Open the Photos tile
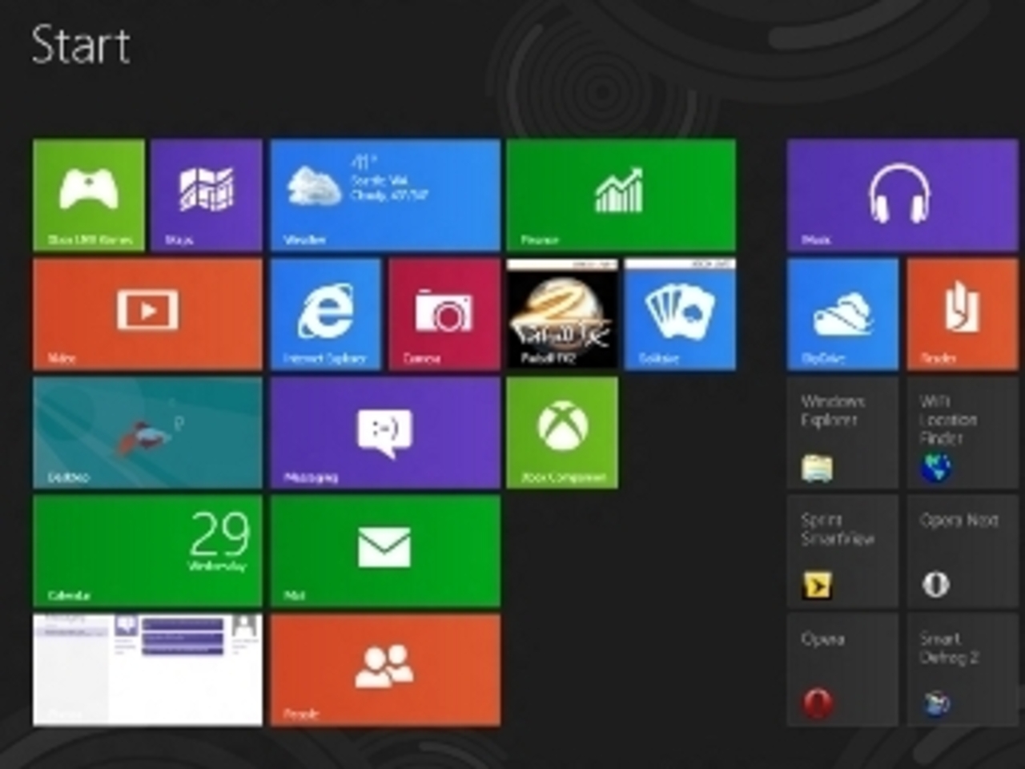Image resolution: width=1025 pixels, height=769 pixels. click(x=147, y=670)
